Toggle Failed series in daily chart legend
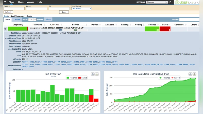The image size is (203, 114). point(83,78)
